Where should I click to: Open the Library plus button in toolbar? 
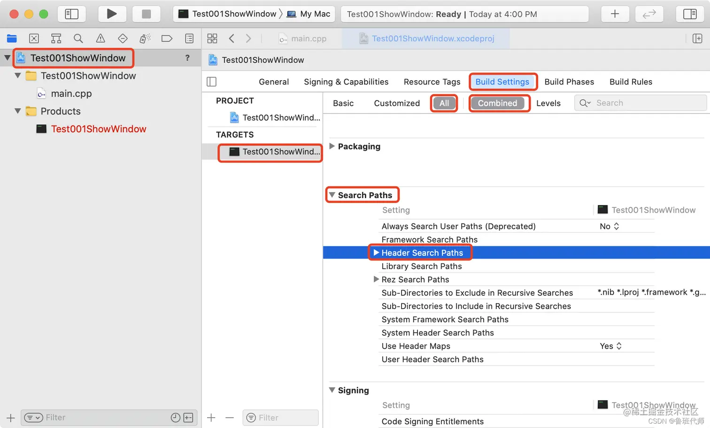coord(615,14)
